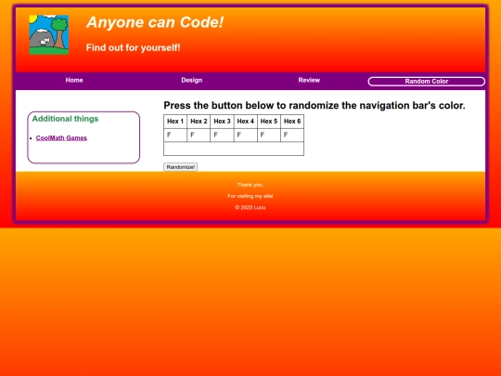Select the Random Color nav item
This screenshot has width=501, height=376.
(427, 82)
